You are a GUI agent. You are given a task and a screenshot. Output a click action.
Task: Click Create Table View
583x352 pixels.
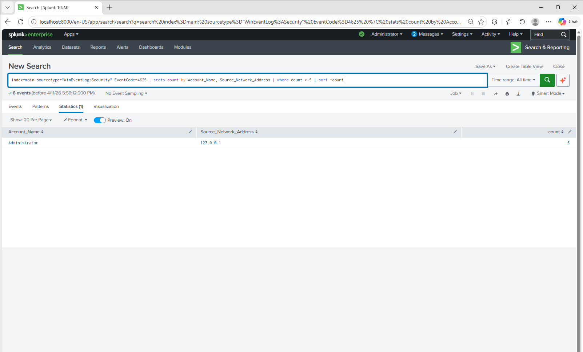[524, 66]
